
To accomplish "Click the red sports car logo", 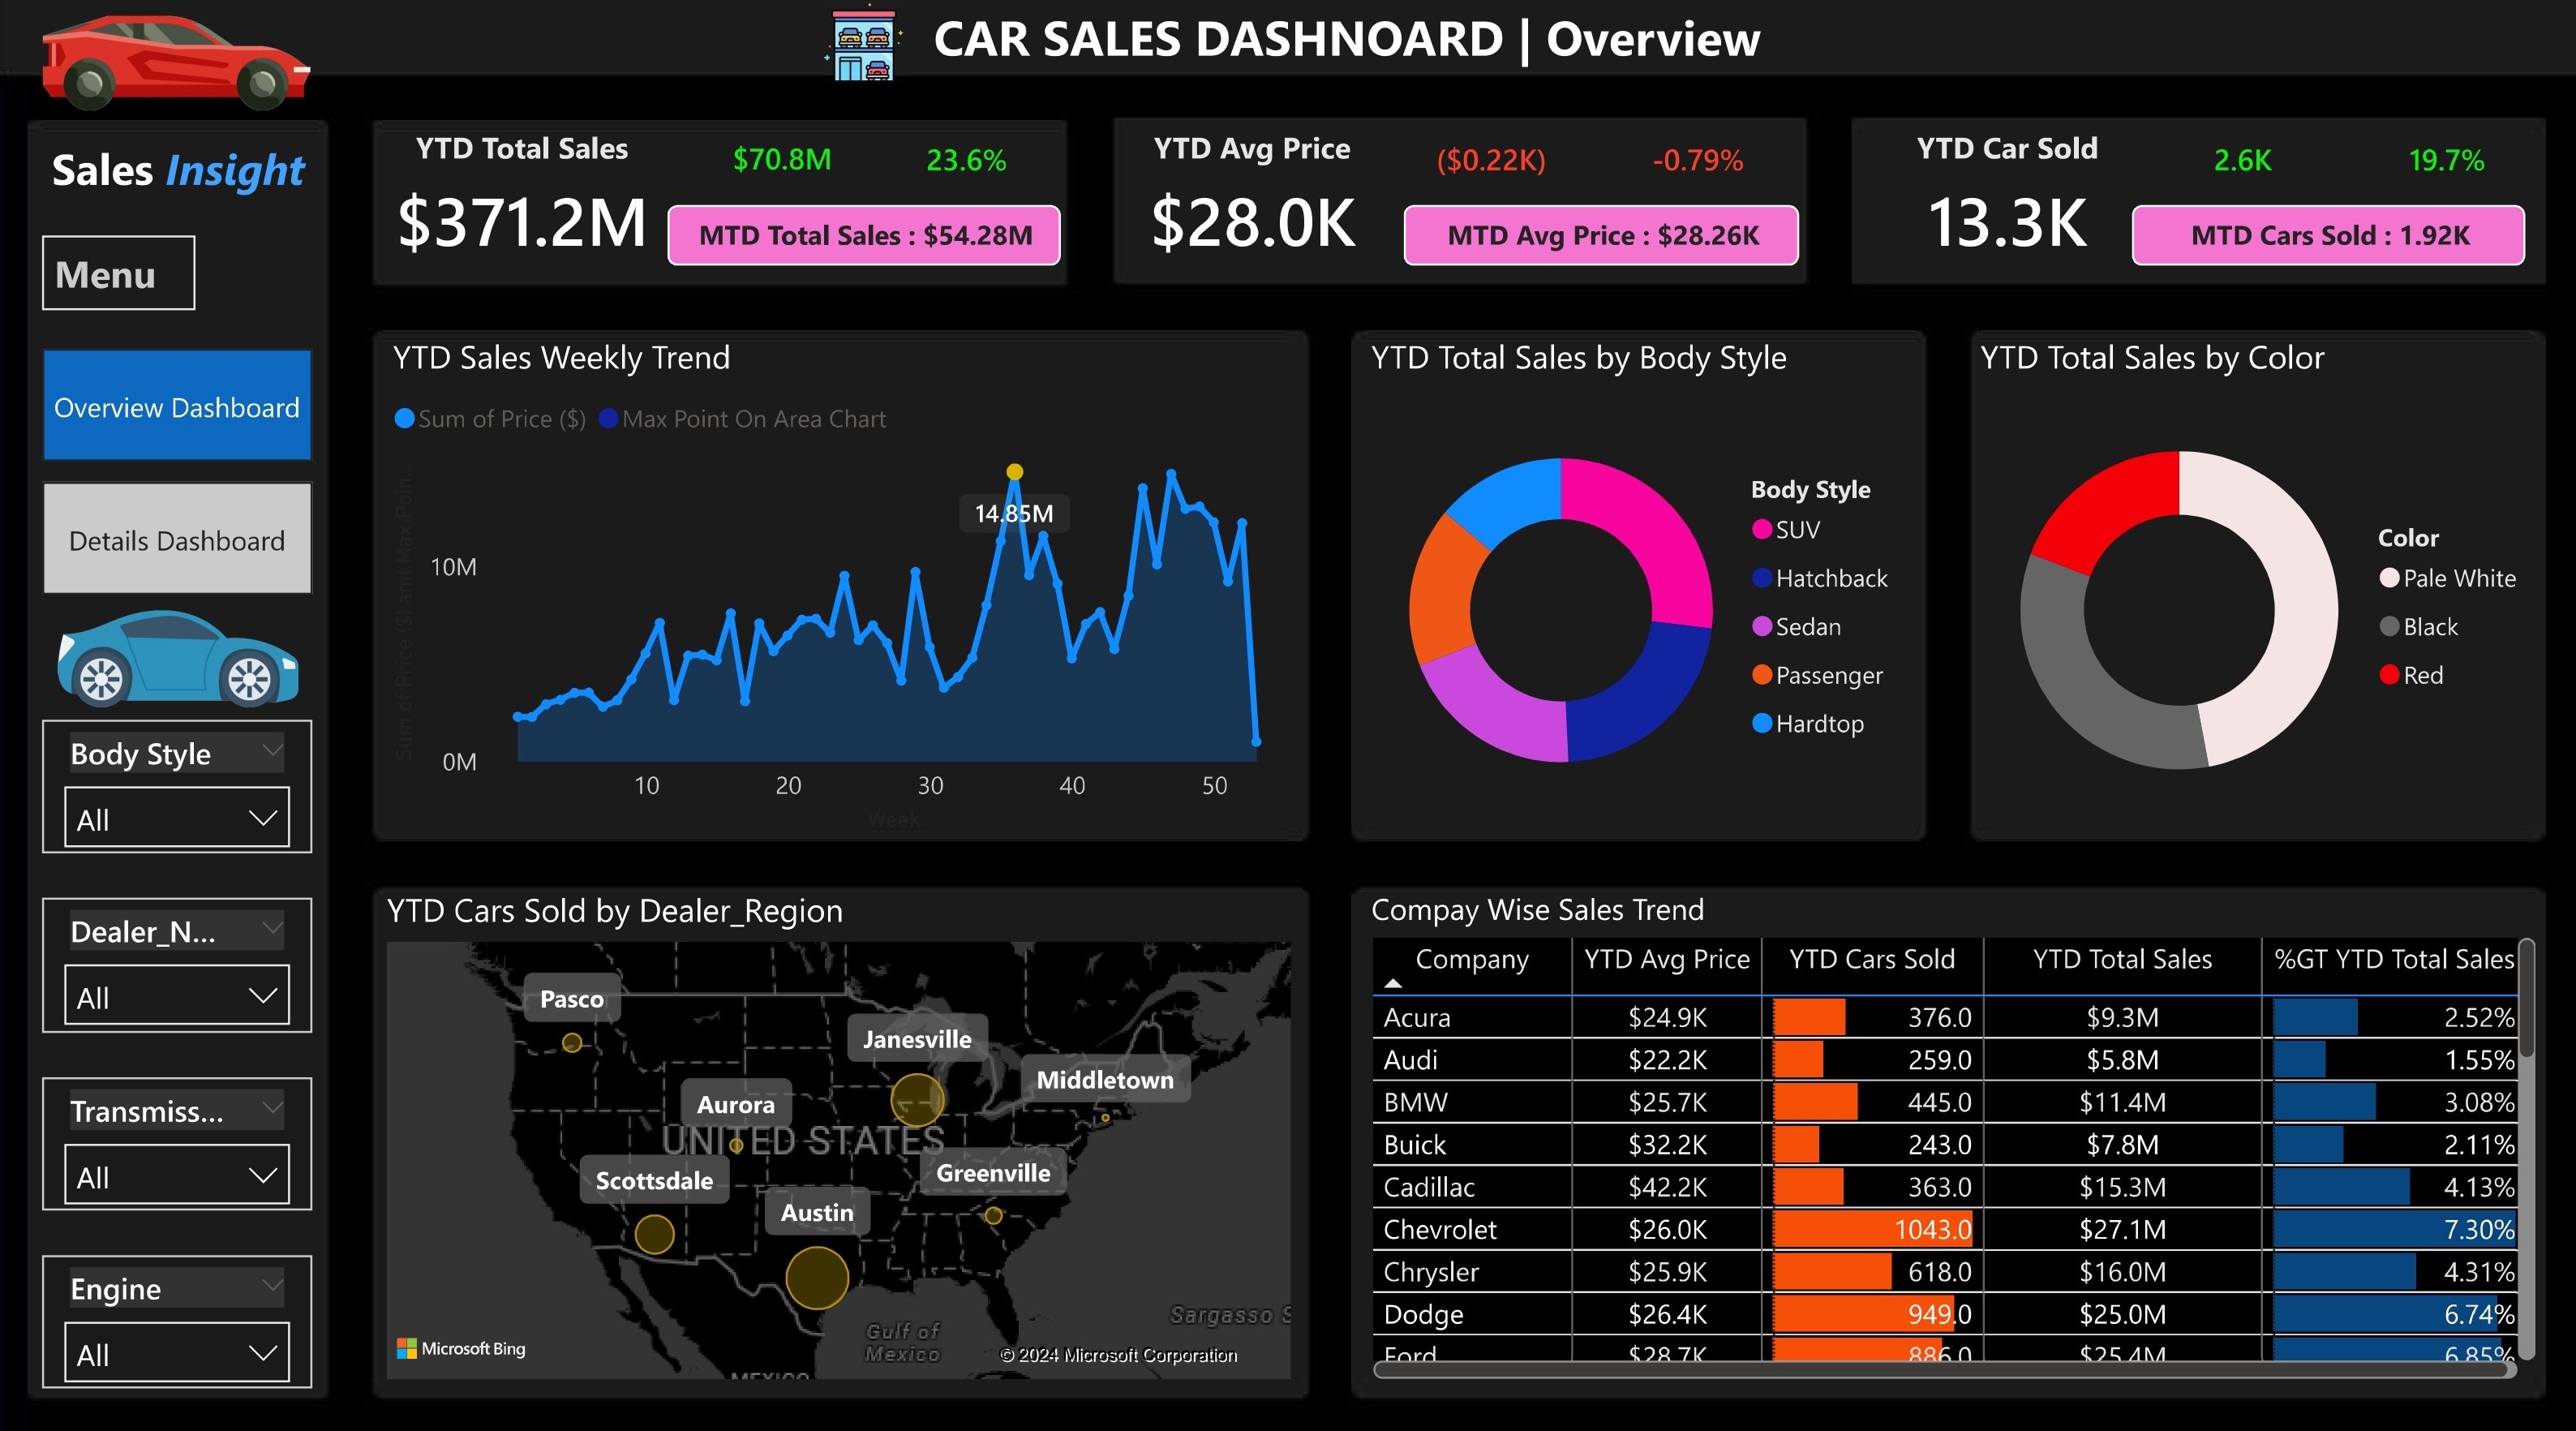I will pos(175,62).
